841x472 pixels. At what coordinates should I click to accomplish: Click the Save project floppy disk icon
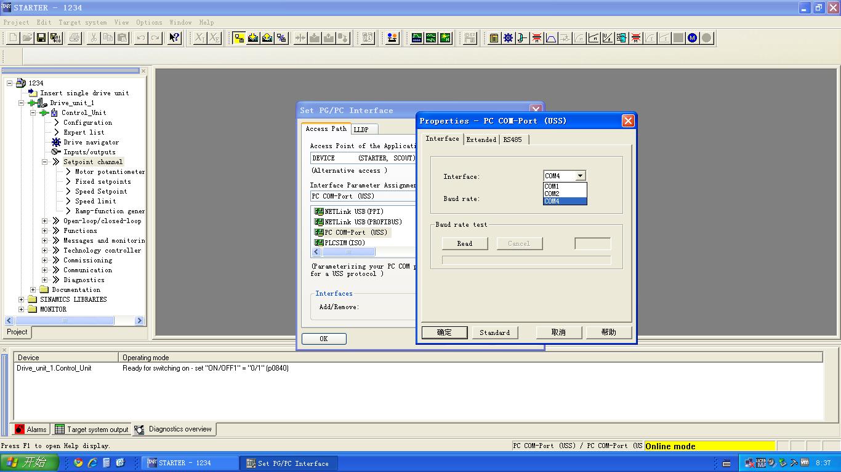tap(41, 38)
